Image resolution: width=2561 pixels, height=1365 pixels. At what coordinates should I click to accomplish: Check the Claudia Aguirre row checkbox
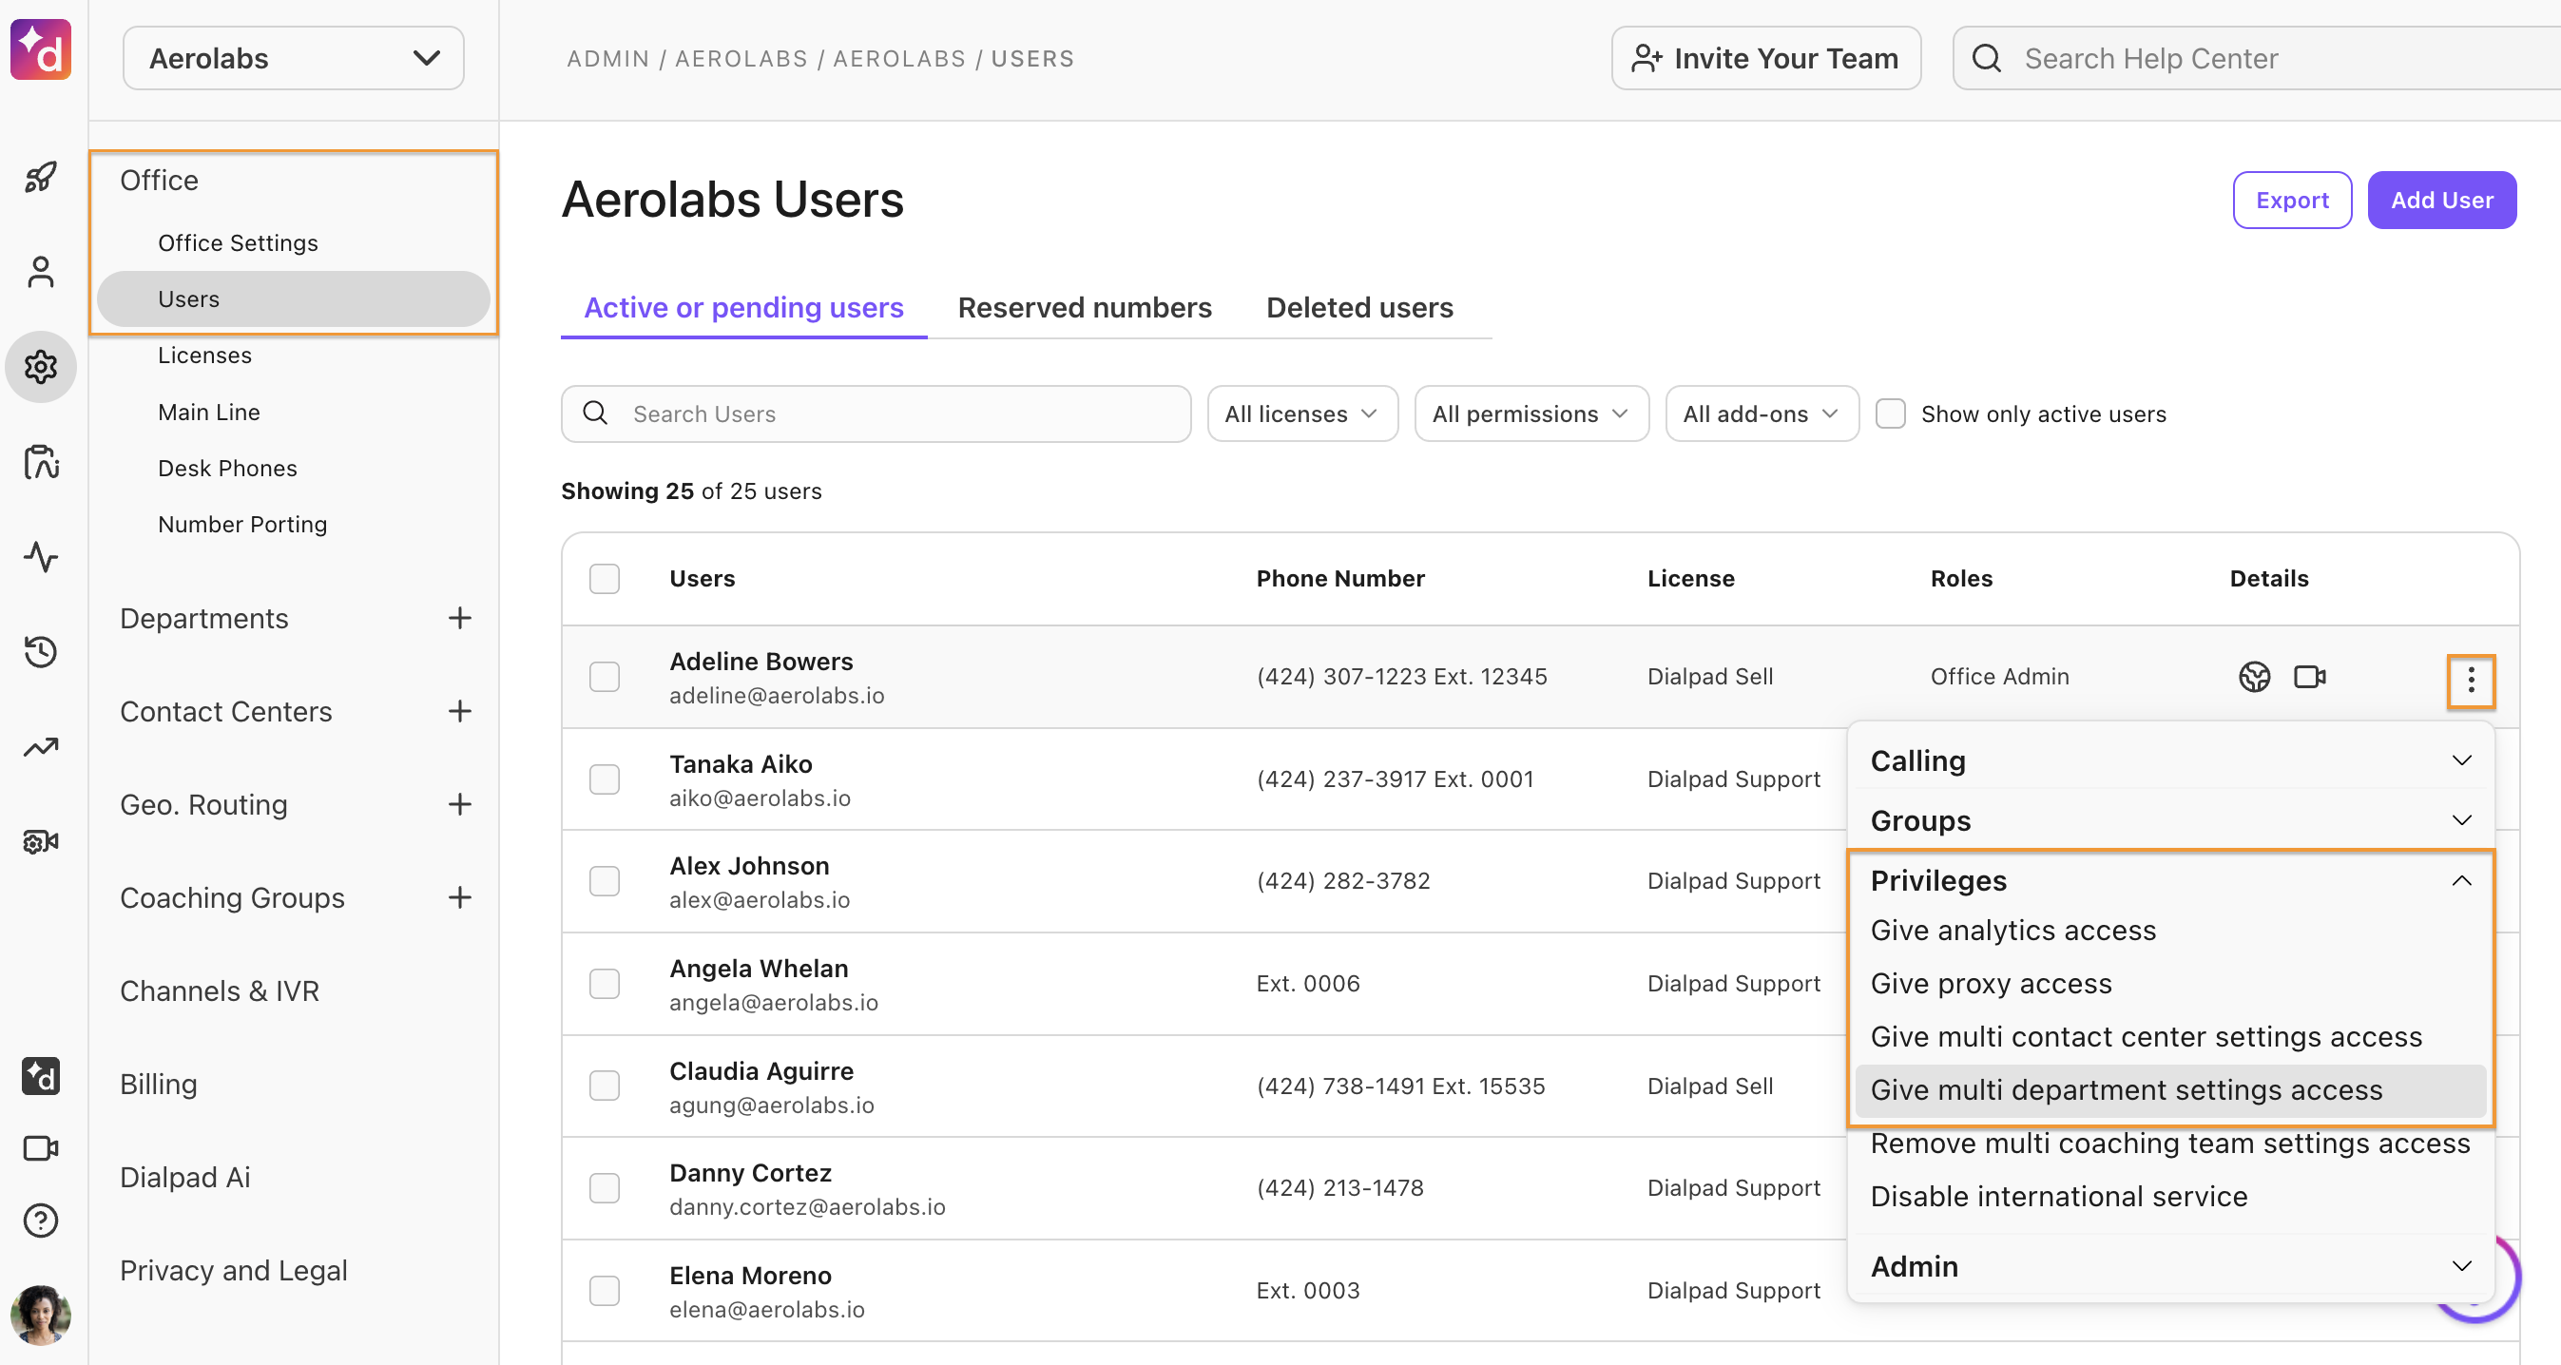click(605, 1086)
